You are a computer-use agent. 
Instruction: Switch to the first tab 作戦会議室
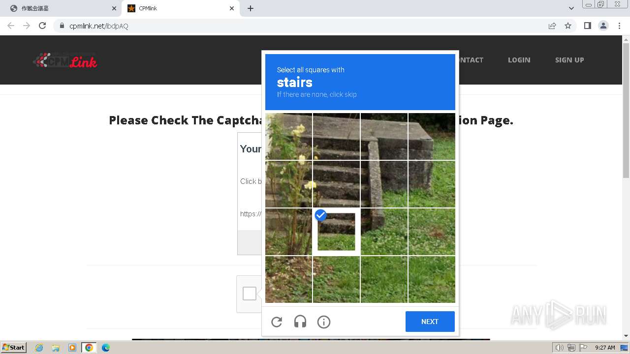pos(63,8)
